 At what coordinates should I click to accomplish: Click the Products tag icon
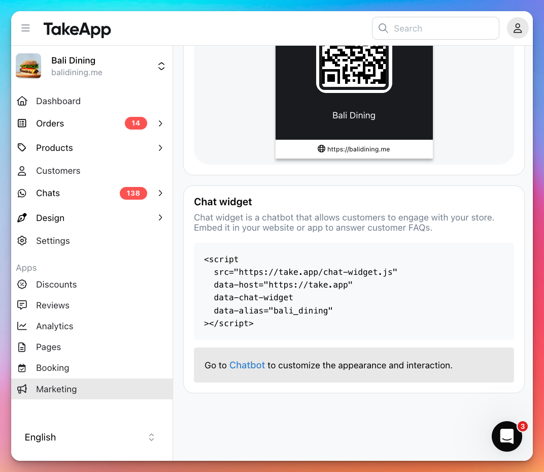[x=22, y=148]
